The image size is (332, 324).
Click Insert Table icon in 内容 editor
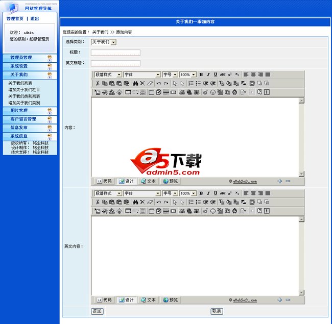pos(128,92)
